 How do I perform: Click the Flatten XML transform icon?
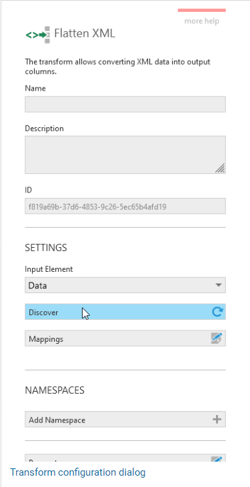(x=37, y=35)
